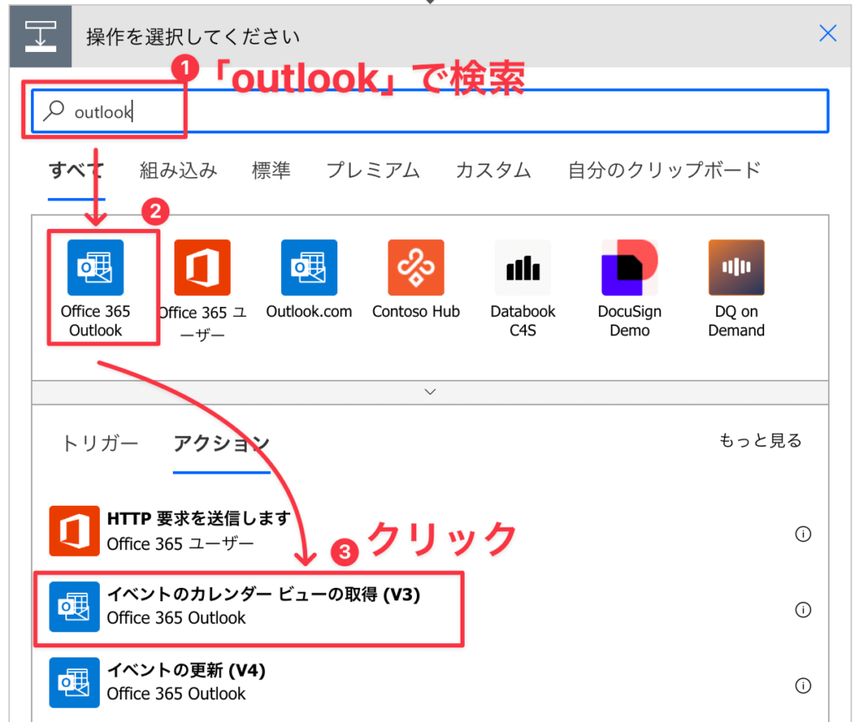The image size is (859, 722).
Task: Open info for イベントの更新 (V4)
Action: [803, 685]
